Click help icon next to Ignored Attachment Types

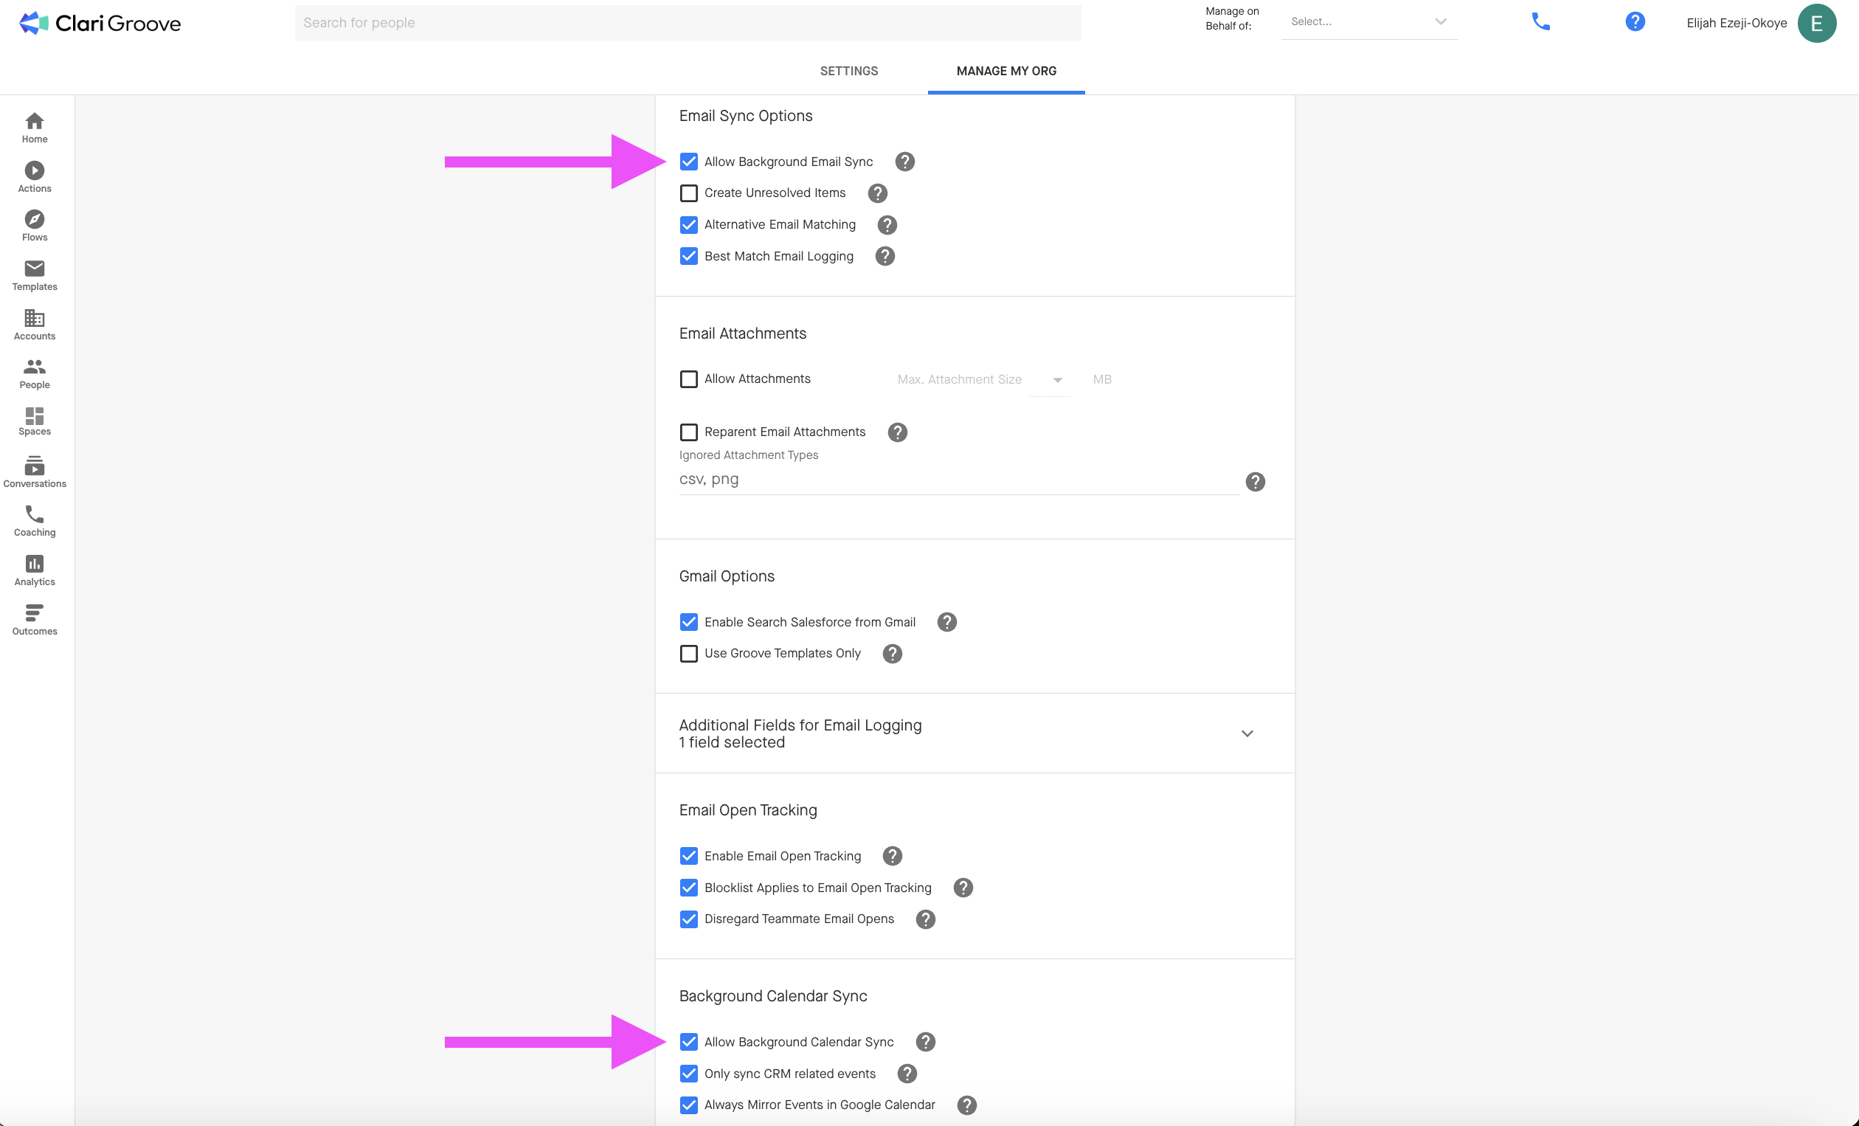pos(1256,482)
